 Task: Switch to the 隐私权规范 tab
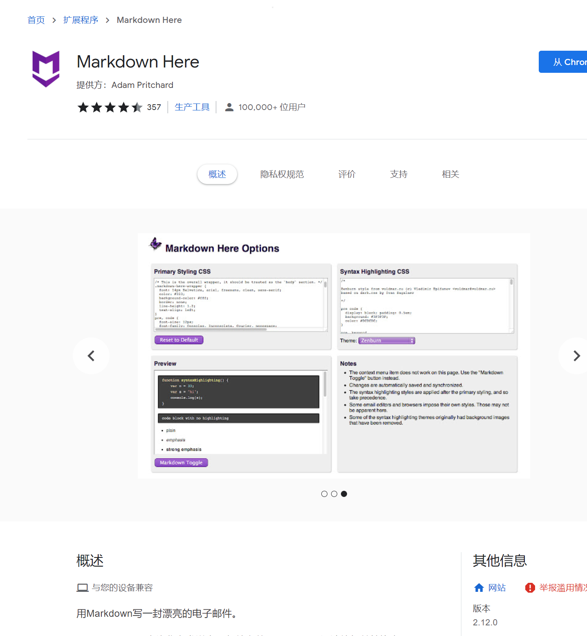282,174
